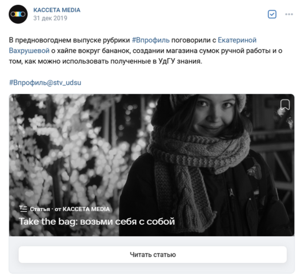The image size is (301, 277).
Task: Save the article with the bookmark icon
Action: 285,105
